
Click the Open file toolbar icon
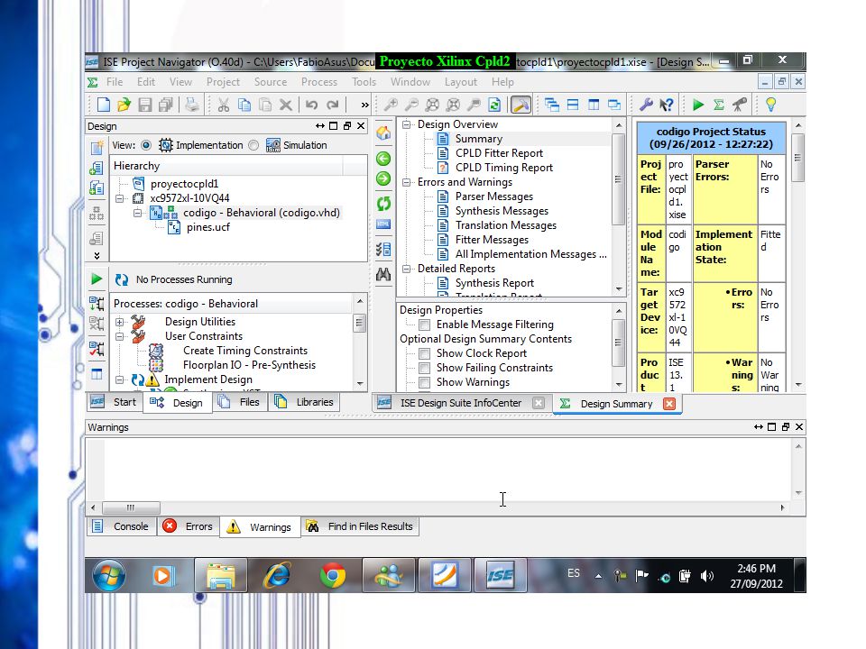tap(124, 105)
